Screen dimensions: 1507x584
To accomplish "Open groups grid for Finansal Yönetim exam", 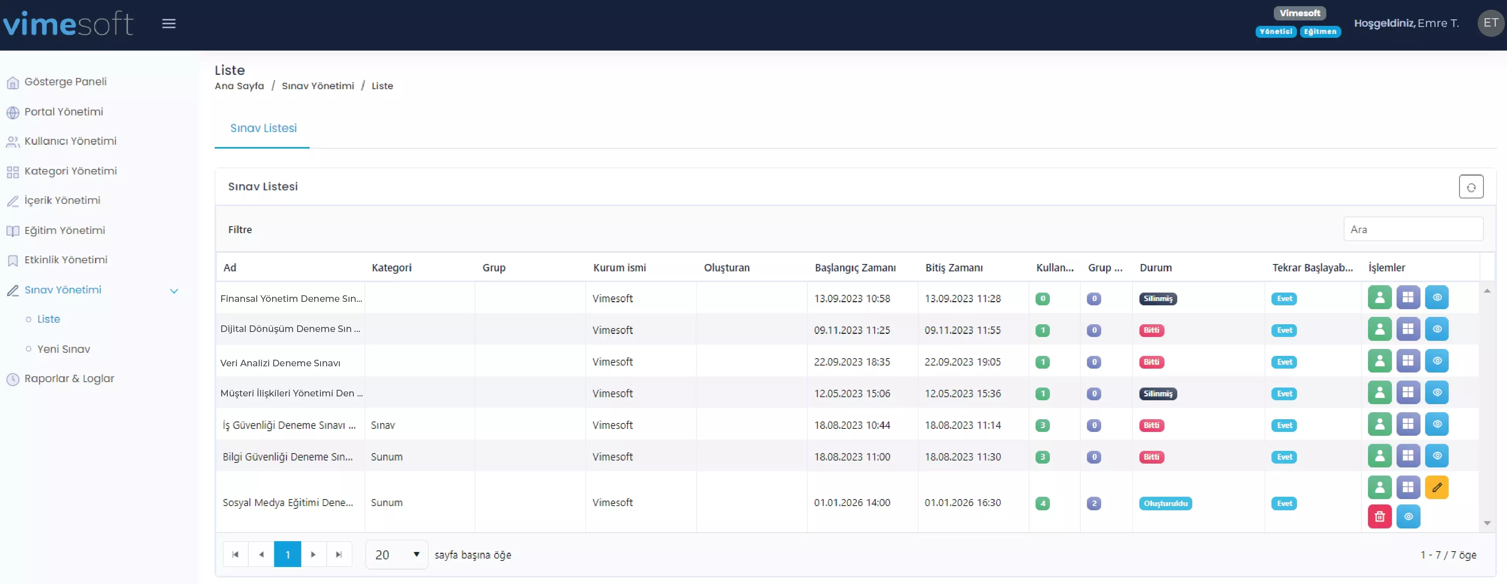I will coord(1408,298).
